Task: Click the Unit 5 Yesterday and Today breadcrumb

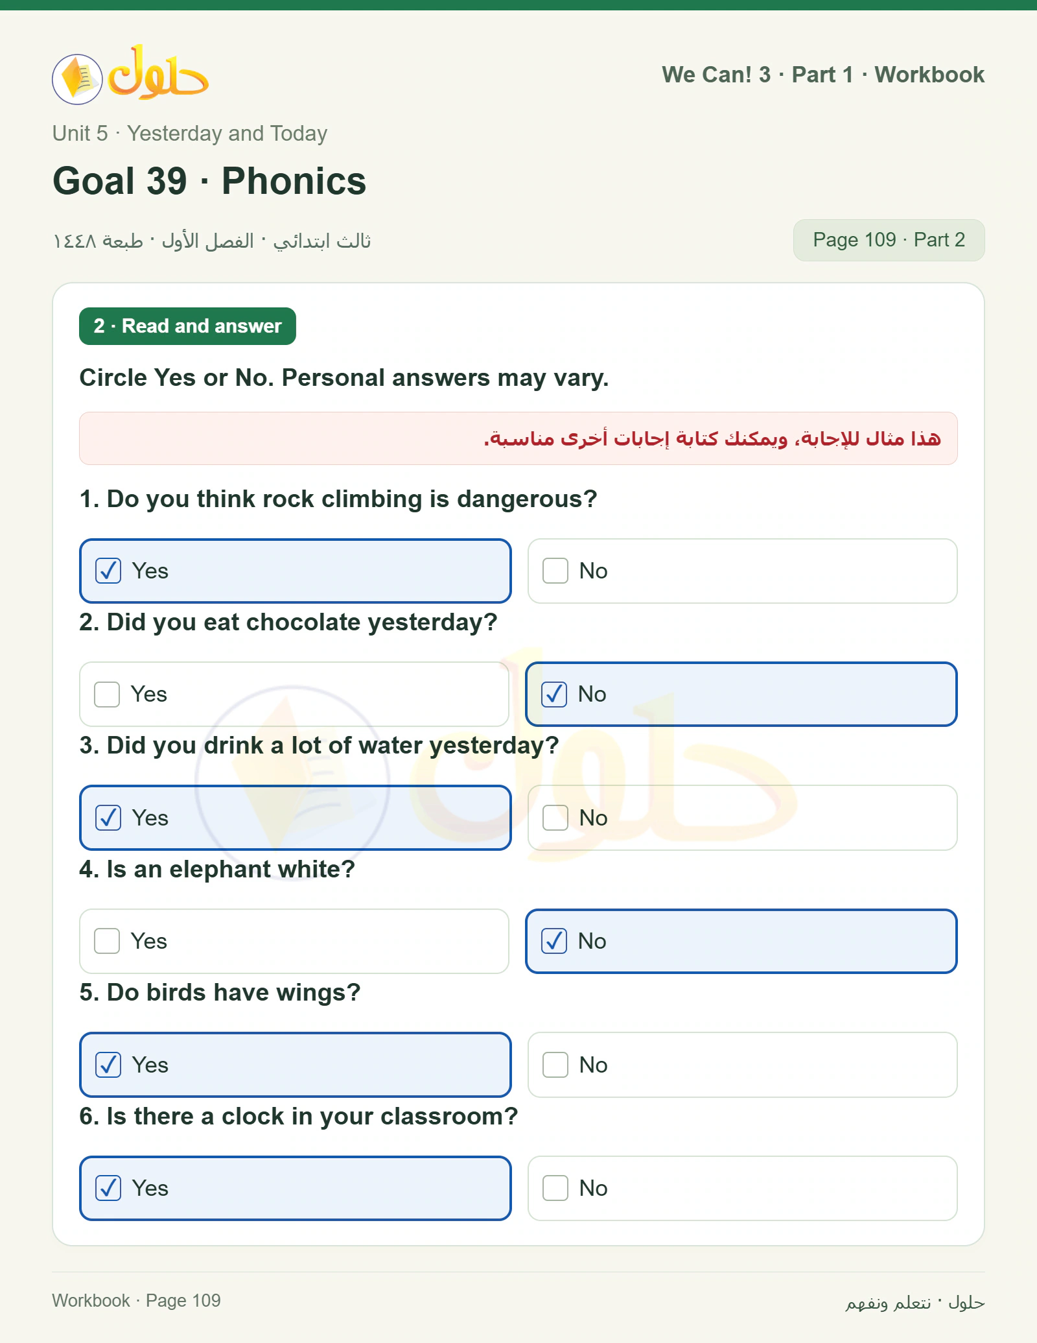Action: [190, 134]
